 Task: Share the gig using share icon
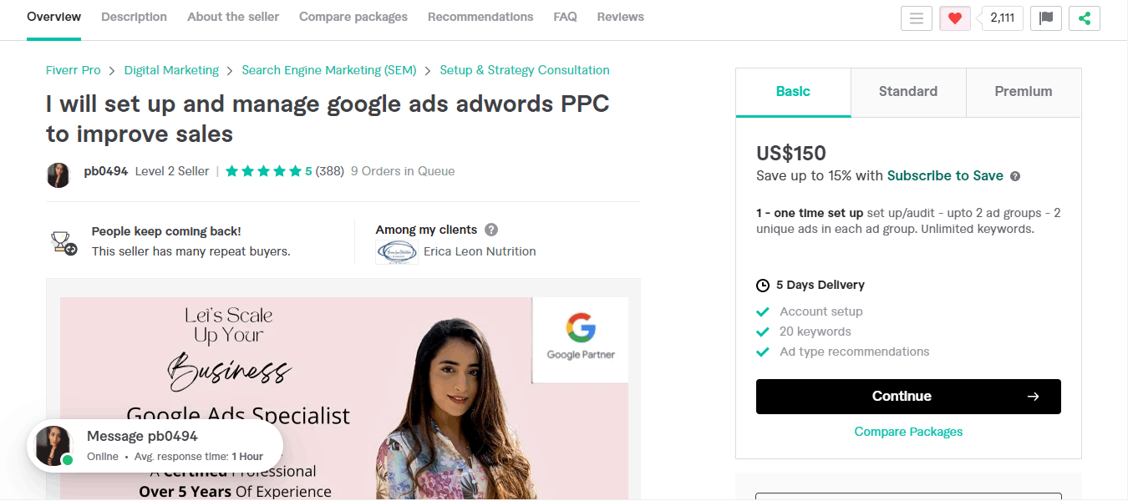pos(1085,18)
